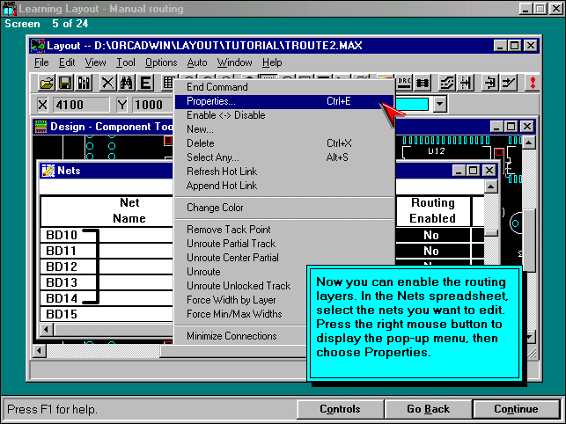Choose Properties... from the pop-up menu
Viewport: 566px width, 424px height.
tap(211, 101)
